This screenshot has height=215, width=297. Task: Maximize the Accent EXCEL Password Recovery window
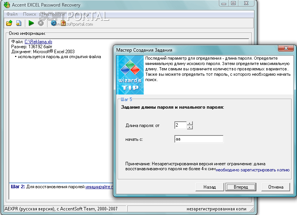(x=233, y=3)
